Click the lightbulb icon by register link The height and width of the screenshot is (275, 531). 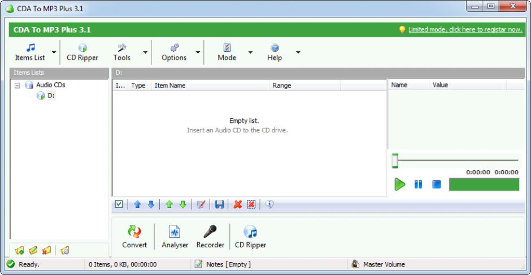[x=402, y=30]
